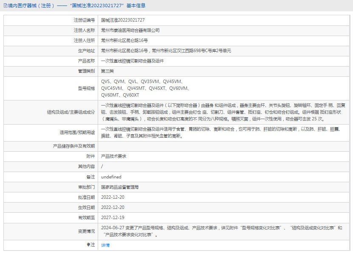Screen dimensions: 353x253
Task: Select 国家药品监督管理局 approval department
Action: 120,187
